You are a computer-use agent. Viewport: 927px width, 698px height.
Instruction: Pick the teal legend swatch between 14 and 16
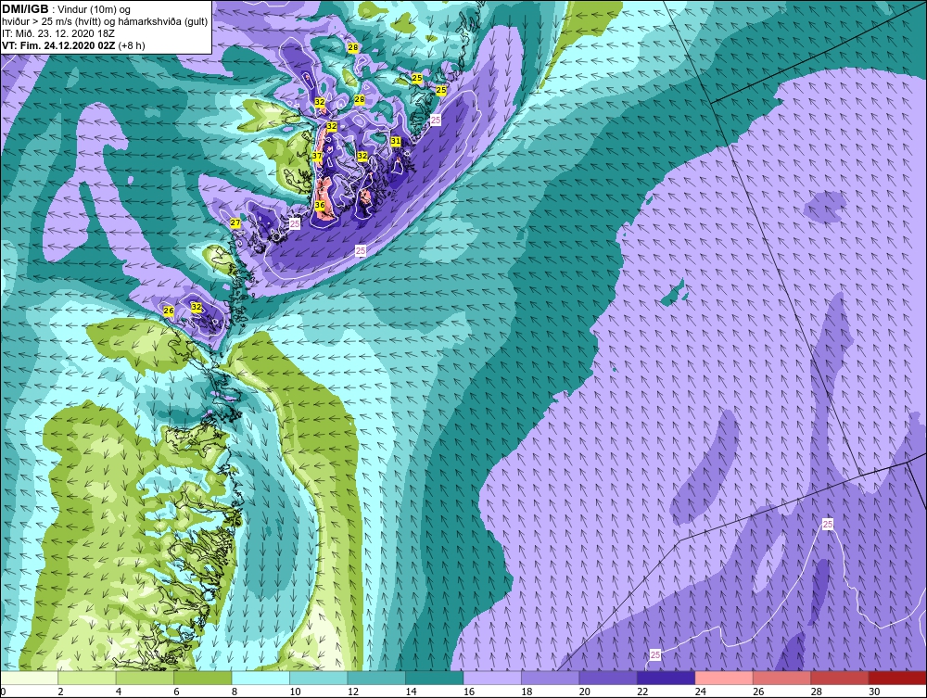click(435, 678)
